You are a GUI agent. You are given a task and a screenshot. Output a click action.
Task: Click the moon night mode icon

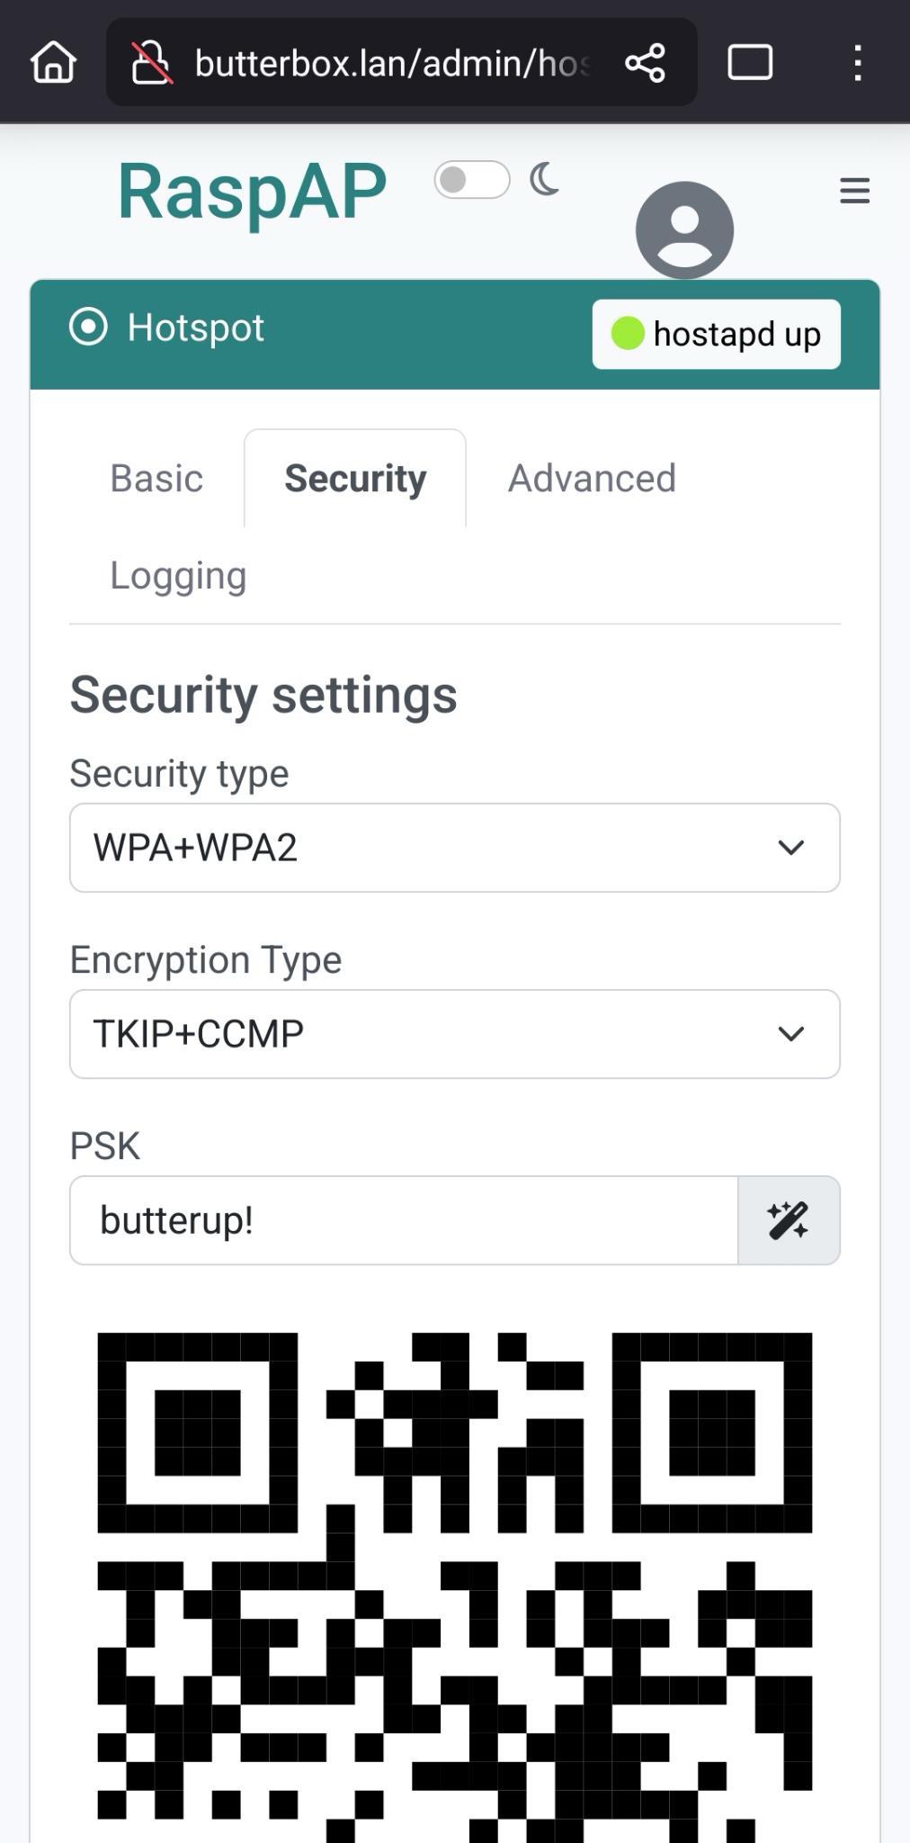(x=544, y=180)
